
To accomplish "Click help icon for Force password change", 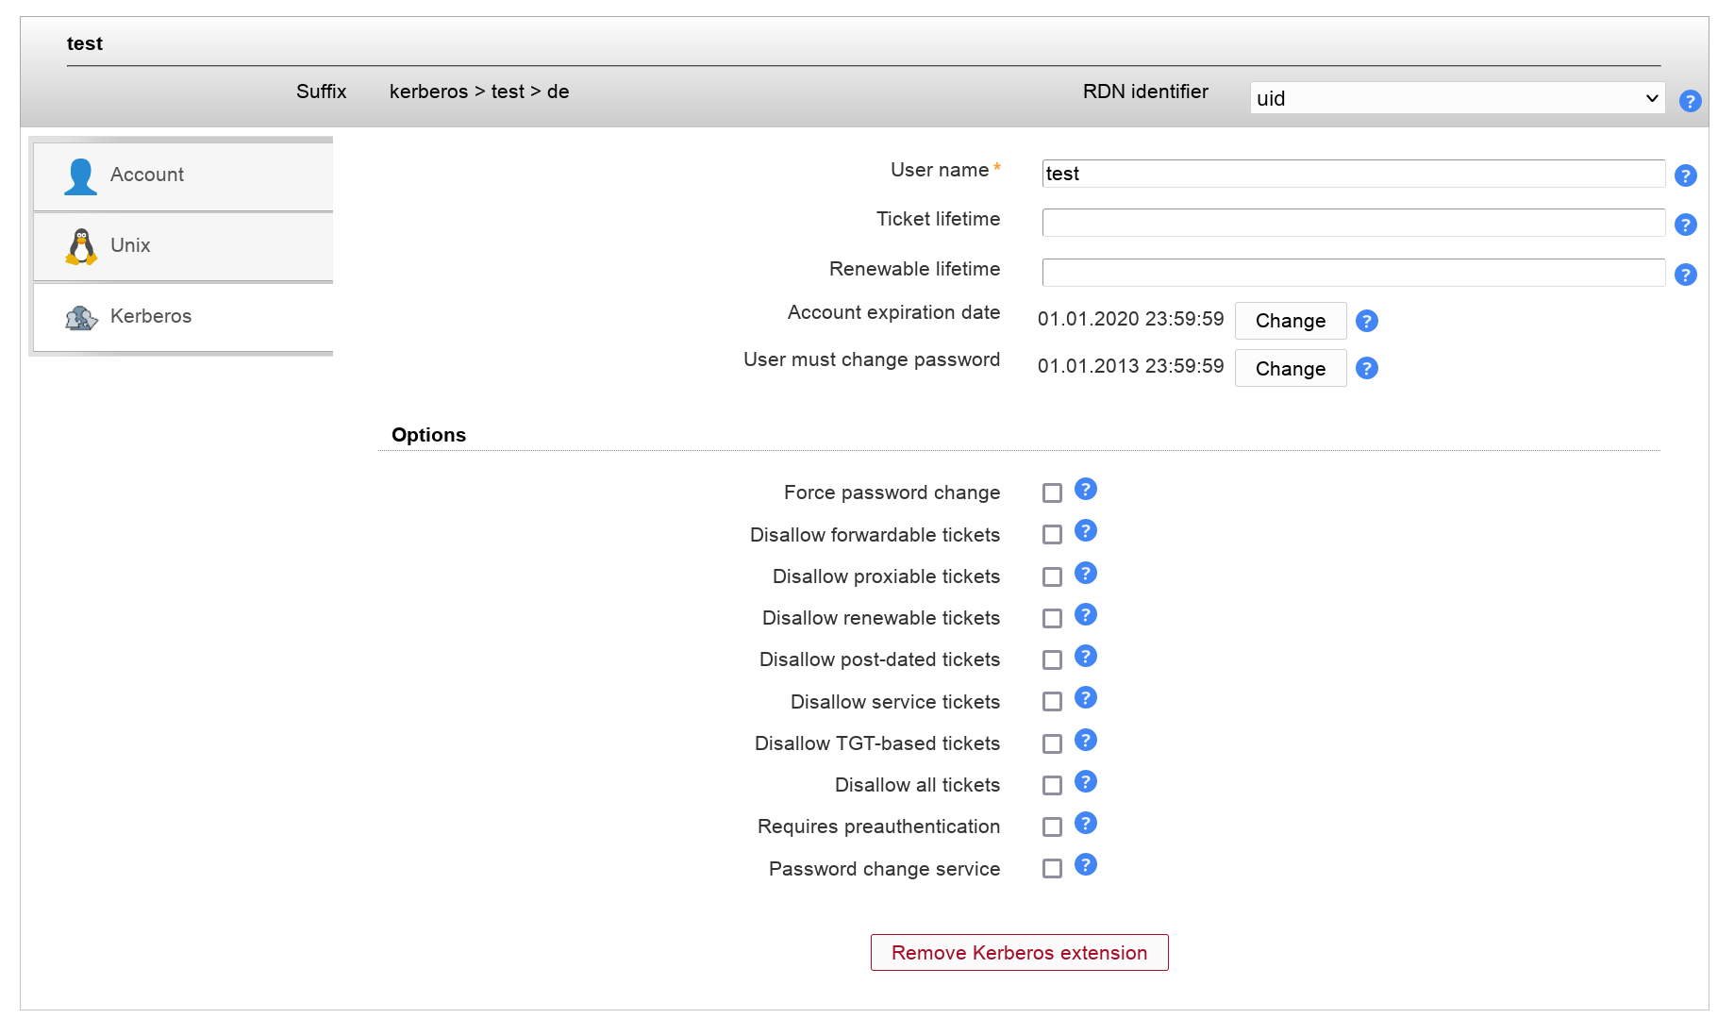I will (x=1085, y=490).
